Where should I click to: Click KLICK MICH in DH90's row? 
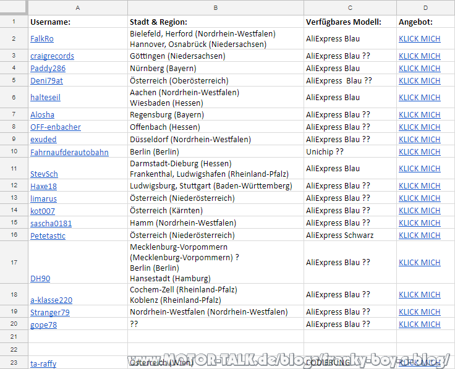(x=420, y=263)
